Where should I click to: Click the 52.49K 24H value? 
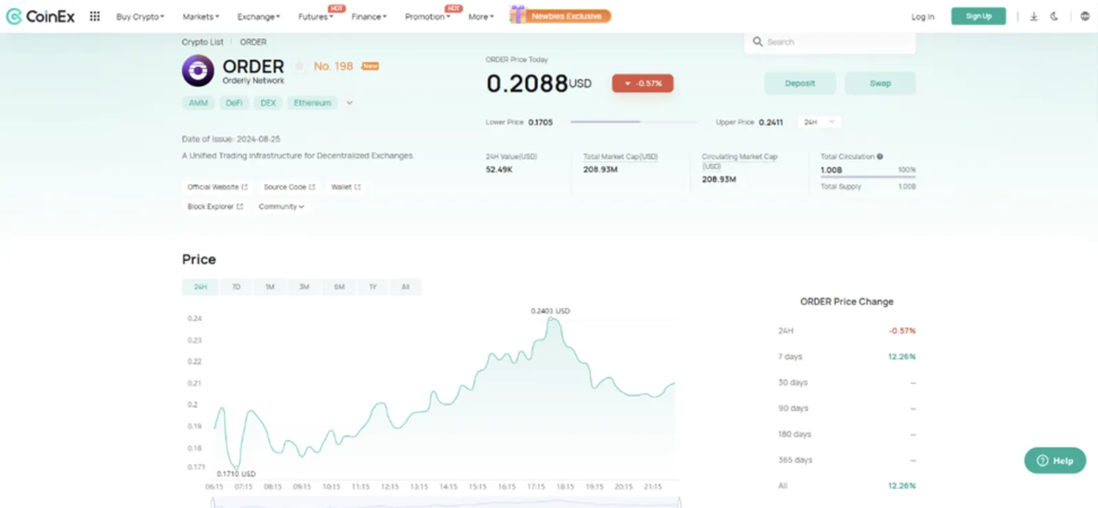(x=499, y=170)
